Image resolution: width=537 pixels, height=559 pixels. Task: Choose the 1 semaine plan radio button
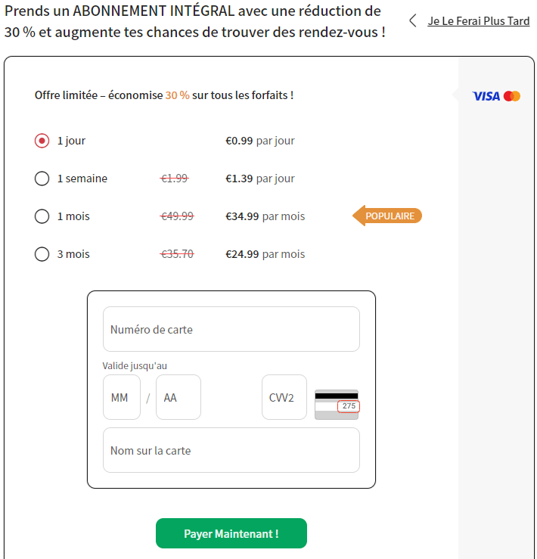click(42, 179)
